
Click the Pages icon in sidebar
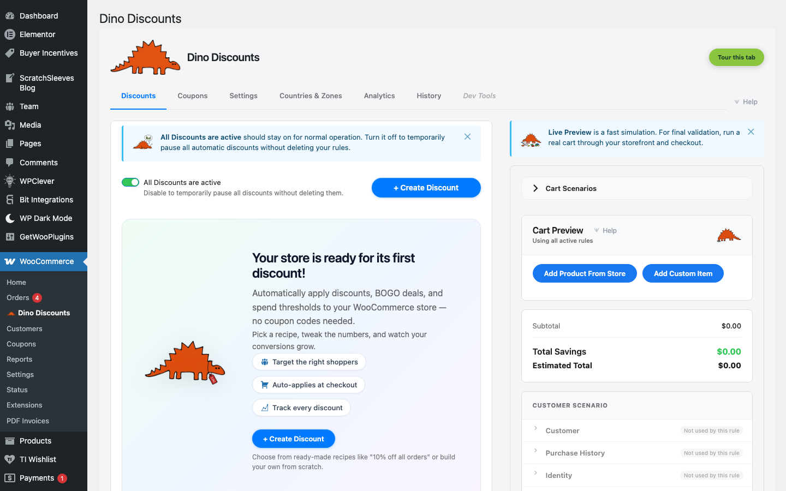[x=10, y=143]
